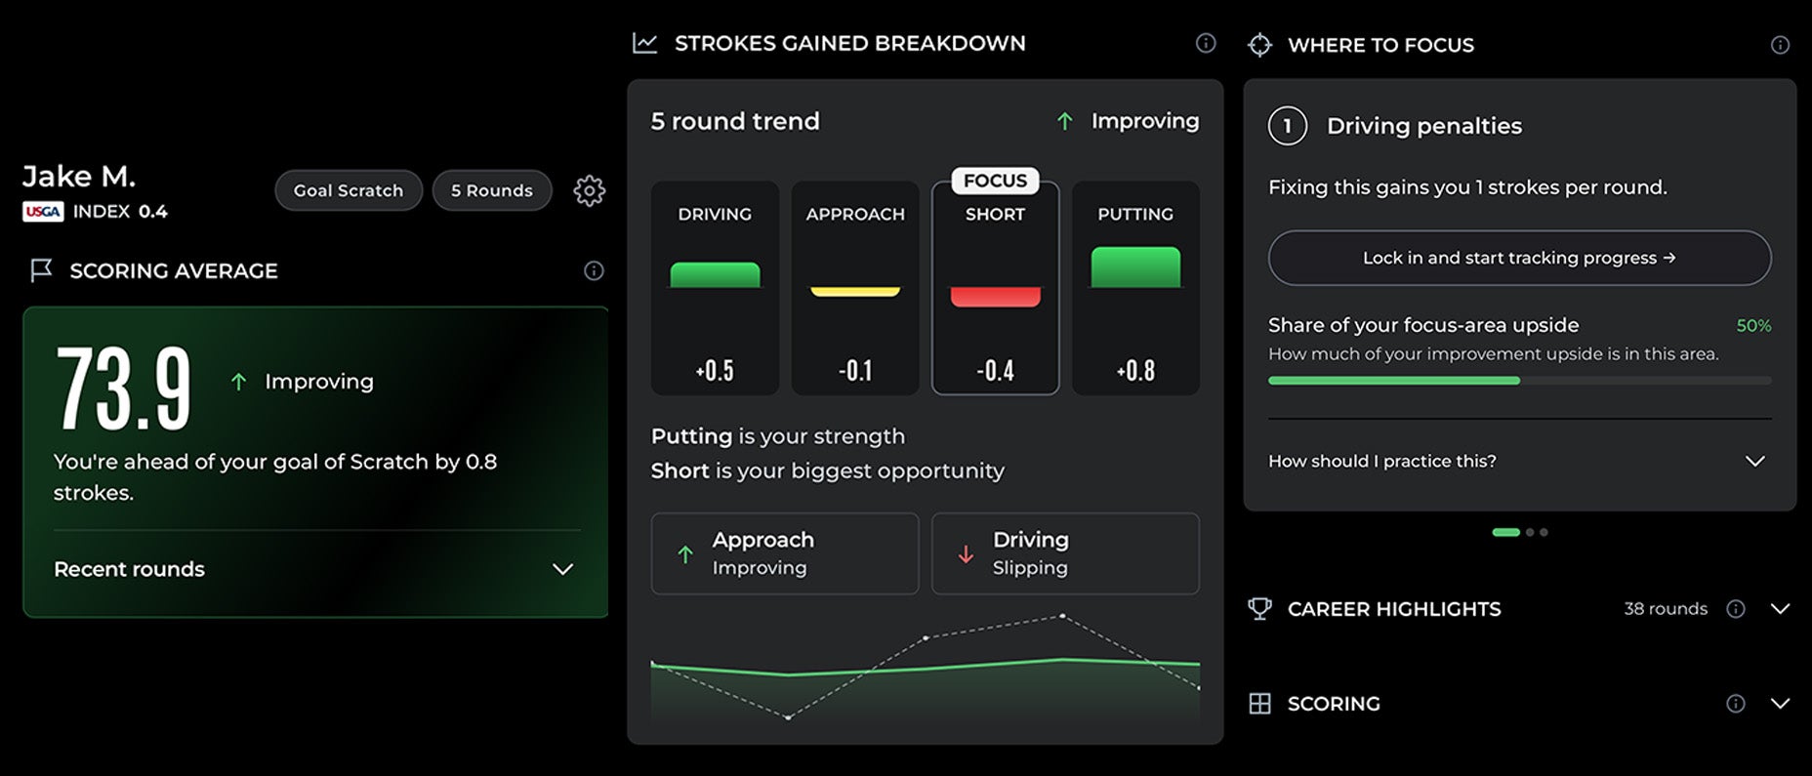Viewport: 1812px width, 776px height.
Task: Click the 5 Rounds pill button
Action: pos(492,190)
